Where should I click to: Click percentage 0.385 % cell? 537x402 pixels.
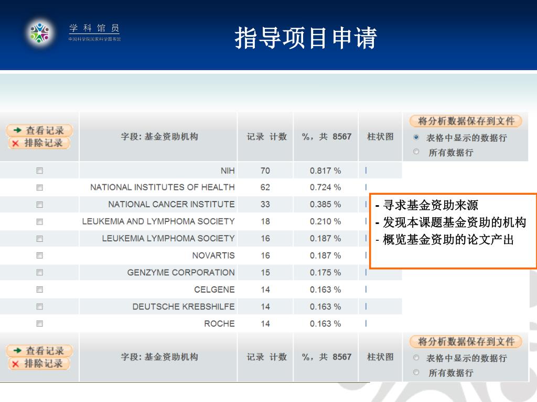pos(325,205)
